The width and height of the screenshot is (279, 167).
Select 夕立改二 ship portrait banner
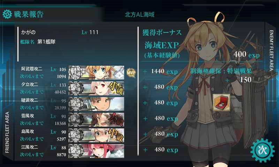coord(97,88)
